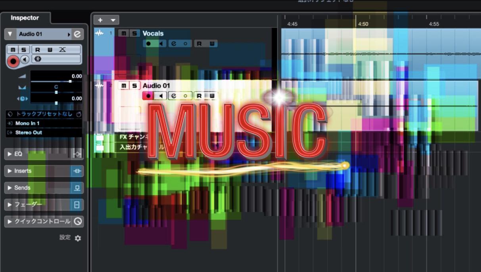The height and width of the screenshot is (272, 481).
Task: Open channel settings for Audio 01 track list
Action: pos(174,96)
